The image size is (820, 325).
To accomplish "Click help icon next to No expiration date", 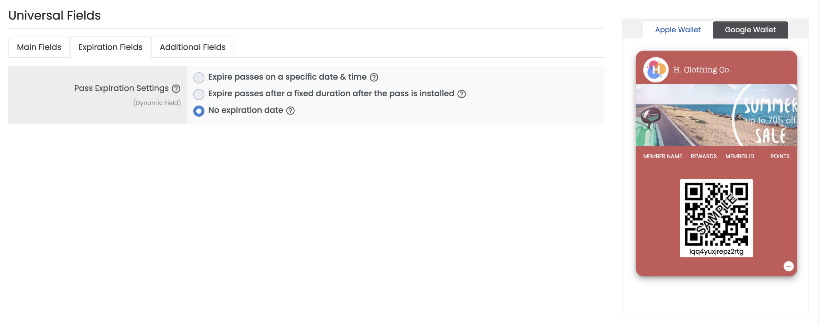I will [x=290, y=111].
